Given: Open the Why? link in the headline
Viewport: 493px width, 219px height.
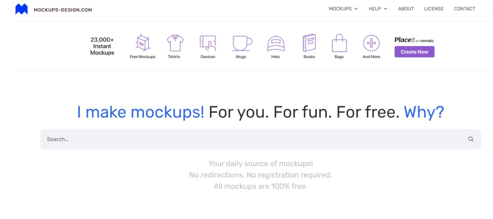Looking at the screenshot, I should [x=423, y=111].
